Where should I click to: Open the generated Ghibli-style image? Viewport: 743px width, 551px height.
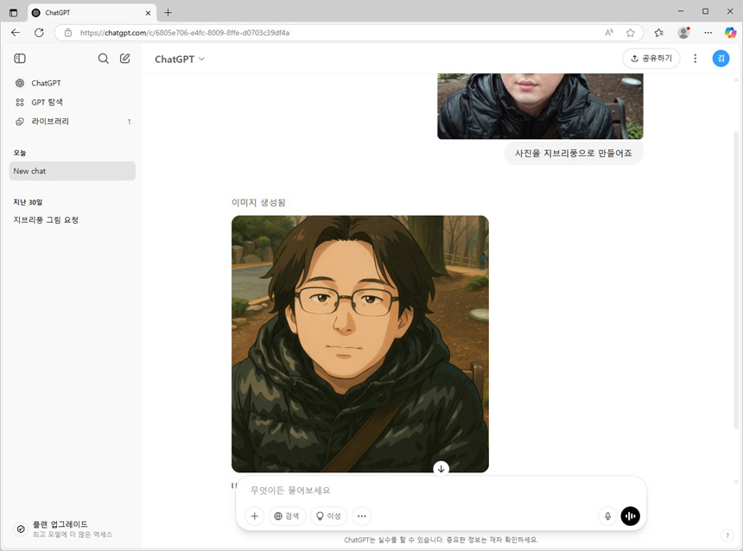coord(359,344)
